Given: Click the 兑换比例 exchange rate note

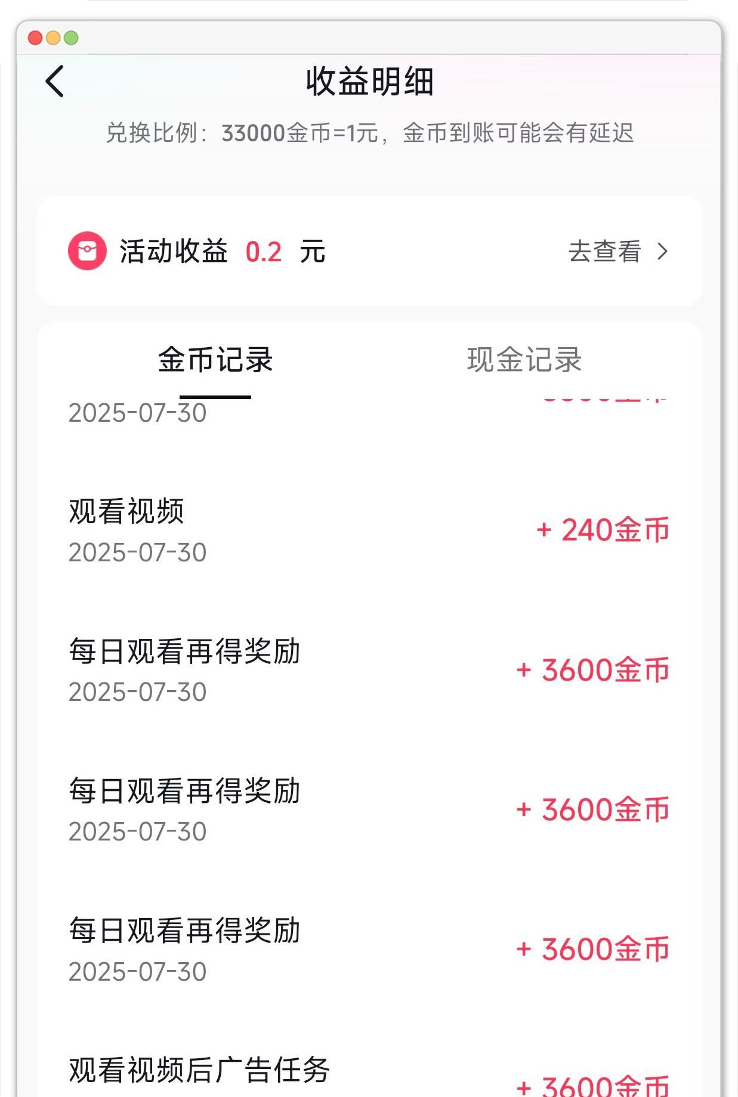Looking at the screenshot, I should point(369,133).
